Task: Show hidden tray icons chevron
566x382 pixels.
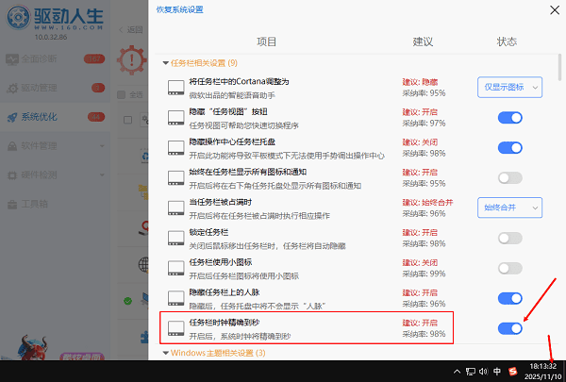Action: (457, 372)
